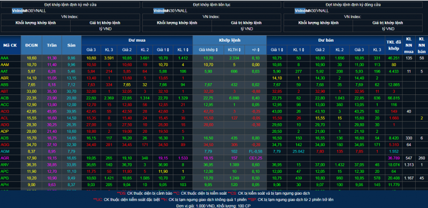
Task: Click the Giá 3 header under Dư mua
Action: pos(91,50)
